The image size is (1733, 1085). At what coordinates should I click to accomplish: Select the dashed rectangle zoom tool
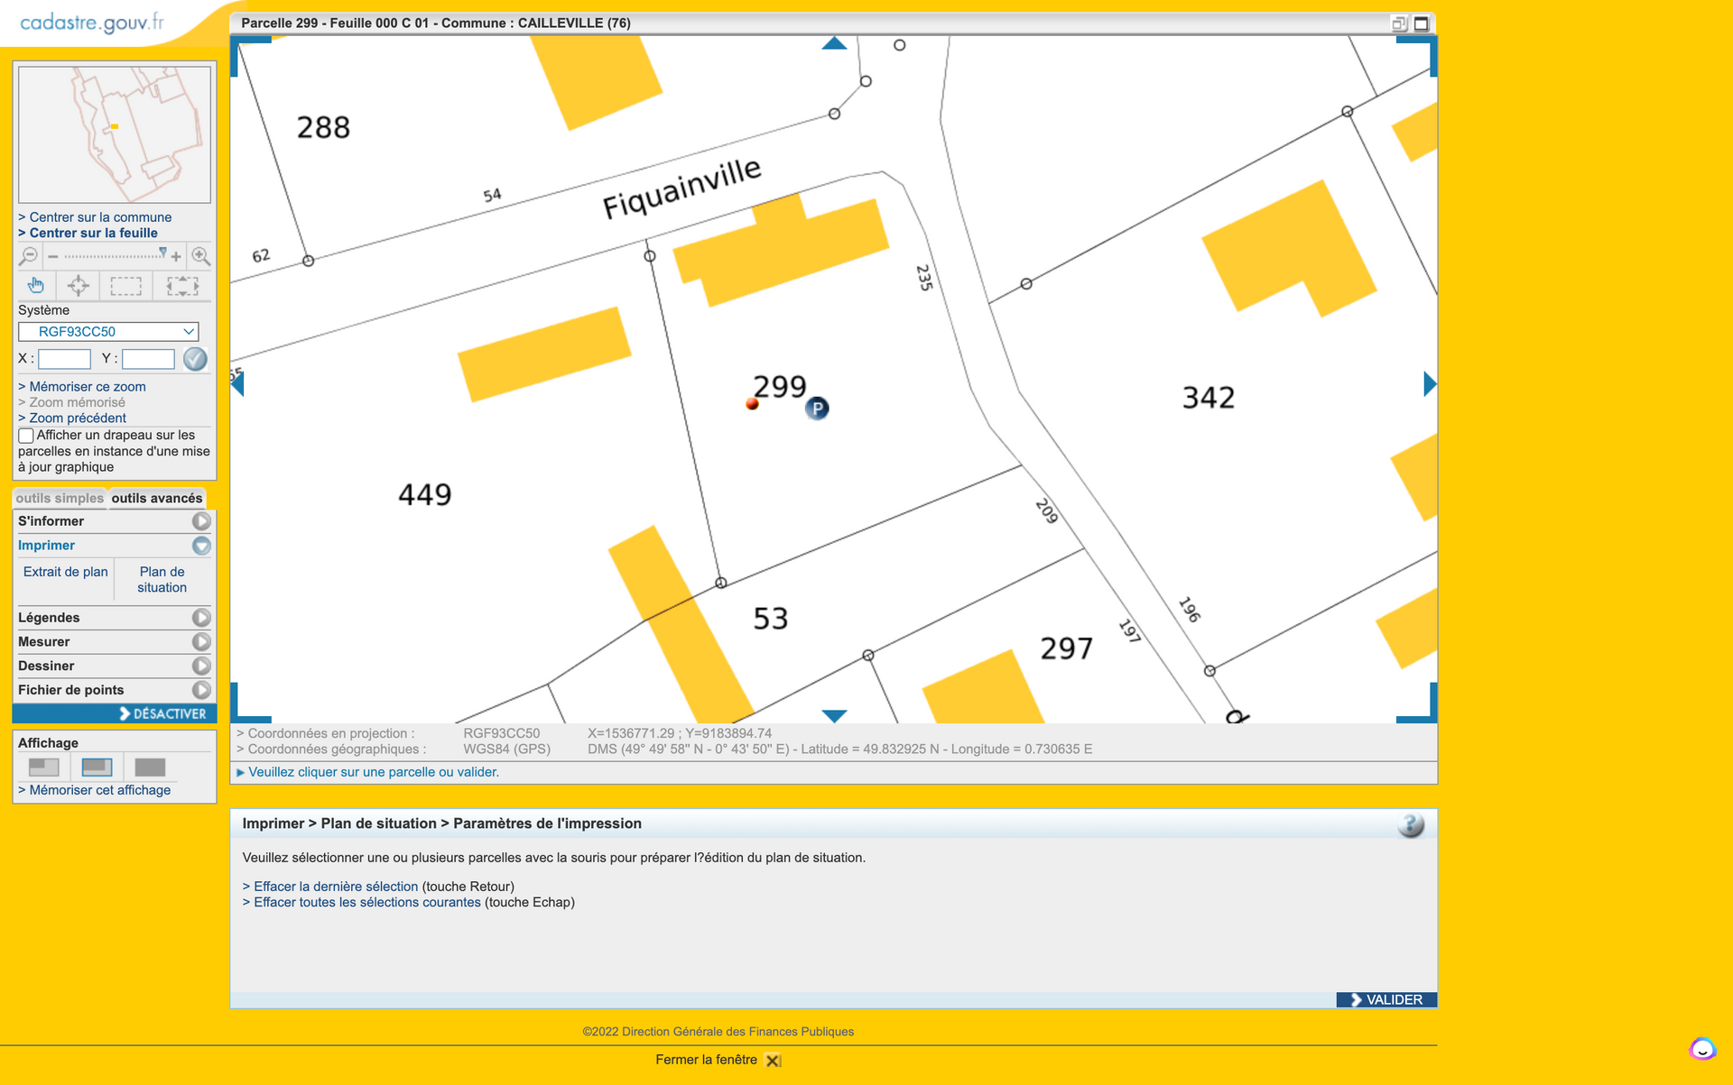click(x=125, y=286)
